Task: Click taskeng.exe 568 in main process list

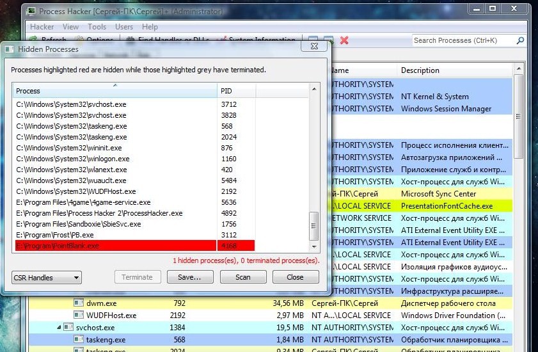Action: point(106,340)
